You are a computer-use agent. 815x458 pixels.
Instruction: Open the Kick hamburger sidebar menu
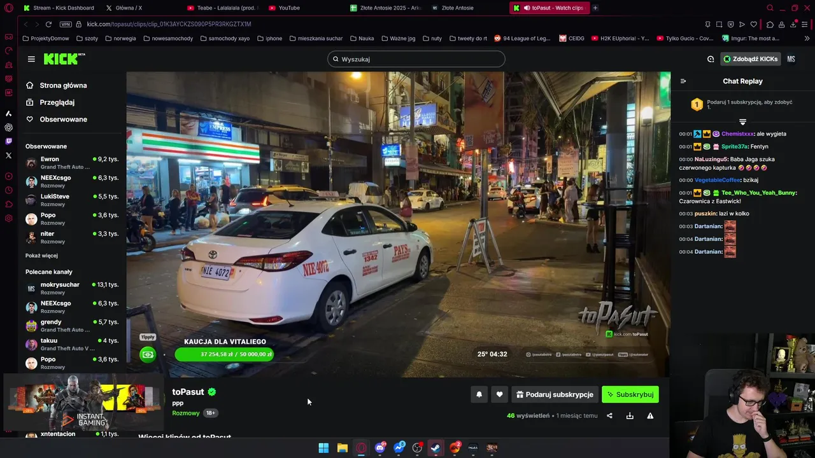(x=31, y=59)
